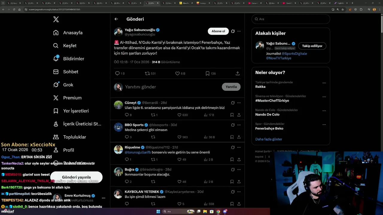Like Buğra's reply with 48 likes

tap(182, 182)
